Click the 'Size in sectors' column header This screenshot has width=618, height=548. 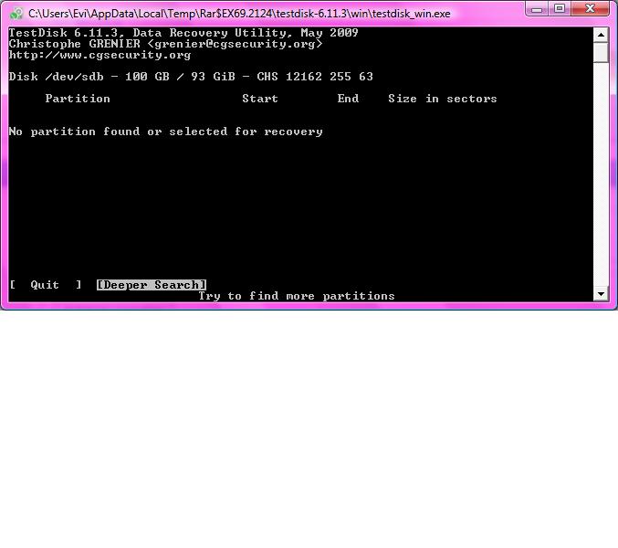[x=443, y=99]
